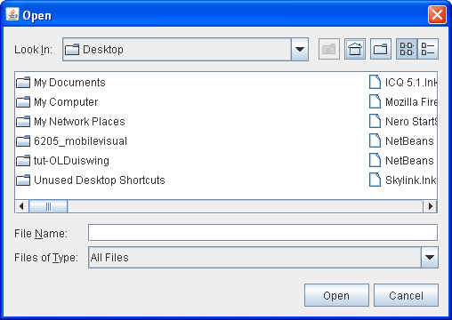Select the 'Skylink.lnk' file name

tap(411, 180)
